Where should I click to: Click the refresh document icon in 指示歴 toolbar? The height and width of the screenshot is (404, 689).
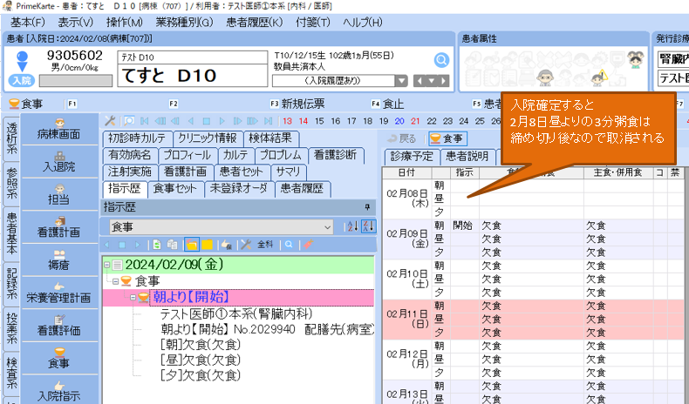pos(157,245)
